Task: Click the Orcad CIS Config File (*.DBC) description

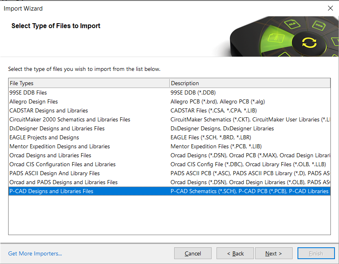Action: point(248,165)
